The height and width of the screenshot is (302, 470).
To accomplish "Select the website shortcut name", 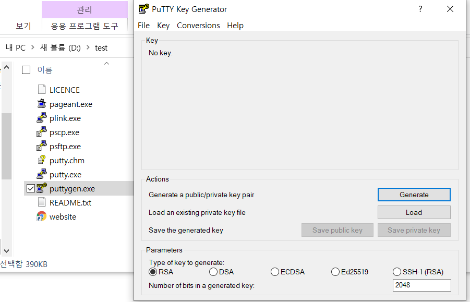I will [63, 217].
